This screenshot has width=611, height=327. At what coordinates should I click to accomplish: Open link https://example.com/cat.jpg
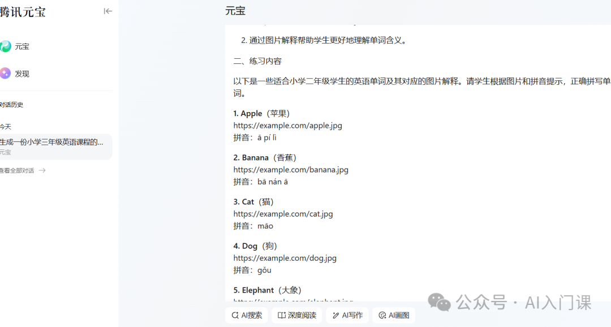tap(283, 214)
